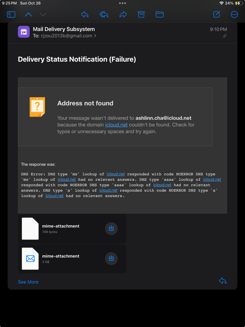Download the 749 bytes mime-attachment

[111, 228]
